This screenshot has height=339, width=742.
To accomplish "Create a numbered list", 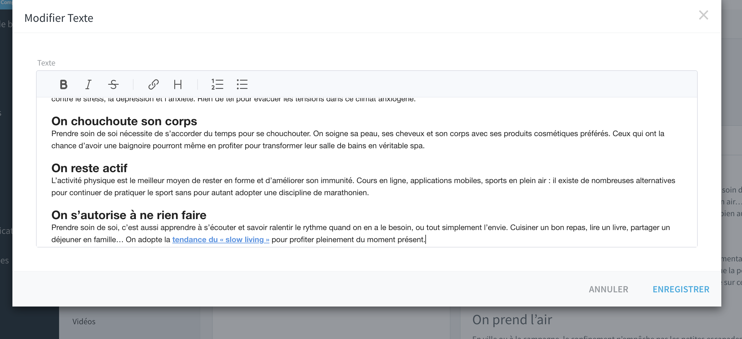I will (217, 84).
